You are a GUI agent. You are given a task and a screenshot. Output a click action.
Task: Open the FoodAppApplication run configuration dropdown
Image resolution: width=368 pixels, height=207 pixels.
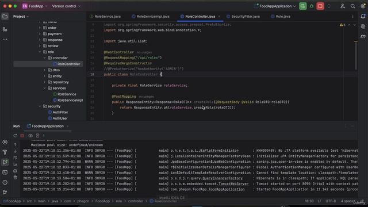(275, 6)
